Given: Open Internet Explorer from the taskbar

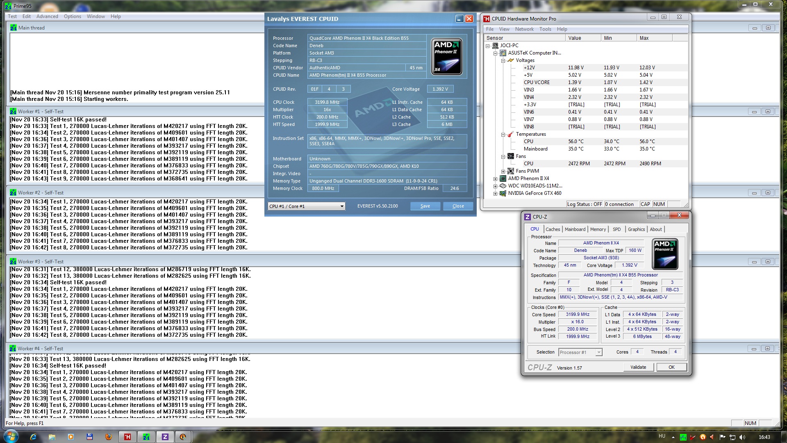Looking at the screenshot, I should [33, 437].
